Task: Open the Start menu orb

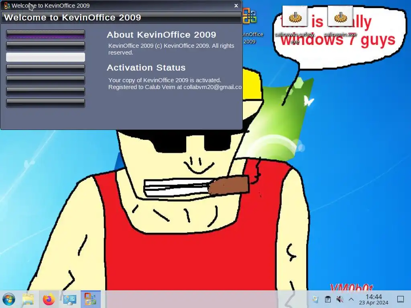Action: click(9, 299)
